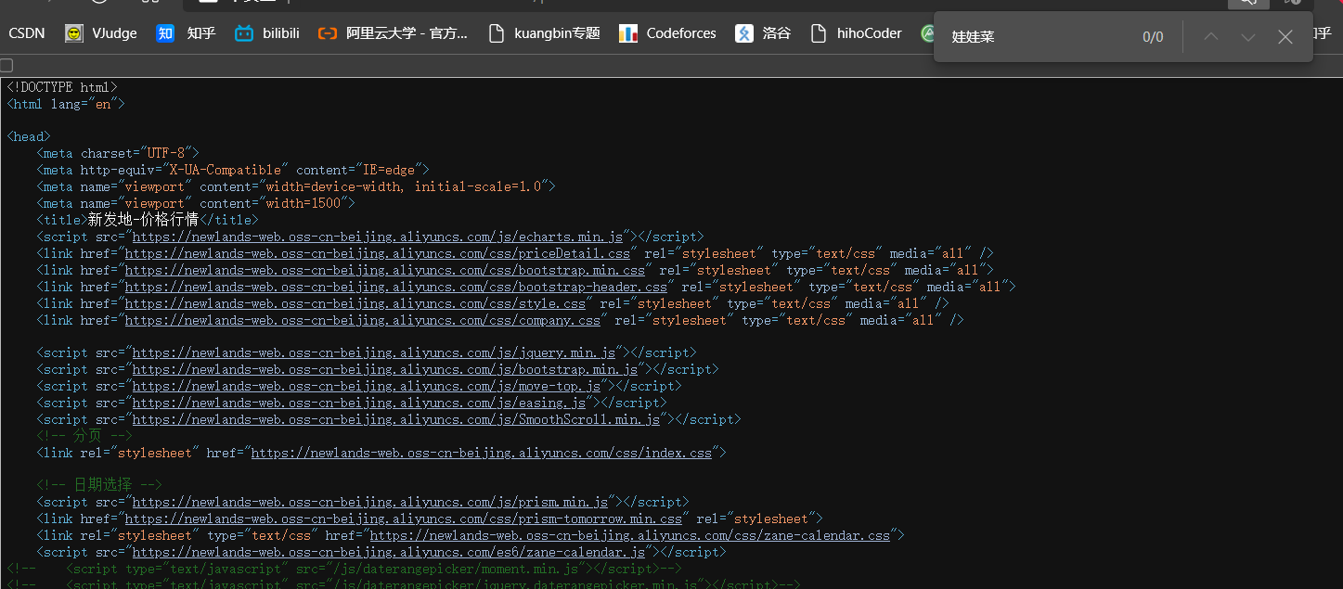
Task: Open the easing.js link
Action: click(359, 403)
